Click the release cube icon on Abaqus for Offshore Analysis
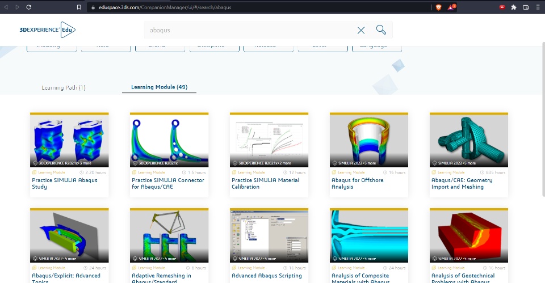Viewport: 545px width, 283px height. (335, 163)
